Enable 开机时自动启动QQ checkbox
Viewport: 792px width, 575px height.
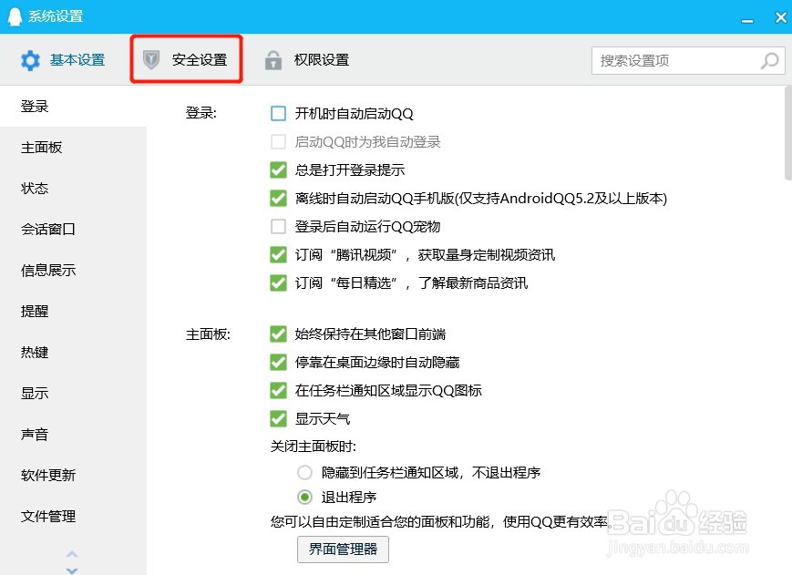278,114
